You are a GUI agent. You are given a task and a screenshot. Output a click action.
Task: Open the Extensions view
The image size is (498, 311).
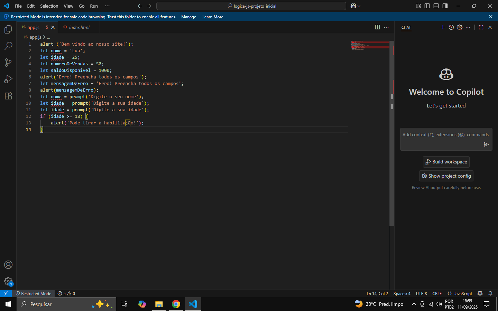[x=8, y=96]
